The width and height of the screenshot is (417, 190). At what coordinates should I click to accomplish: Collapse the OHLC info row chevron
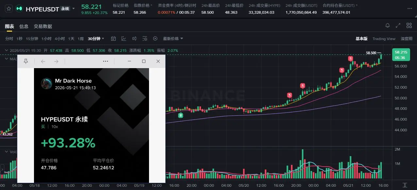[x=7, y=51]
